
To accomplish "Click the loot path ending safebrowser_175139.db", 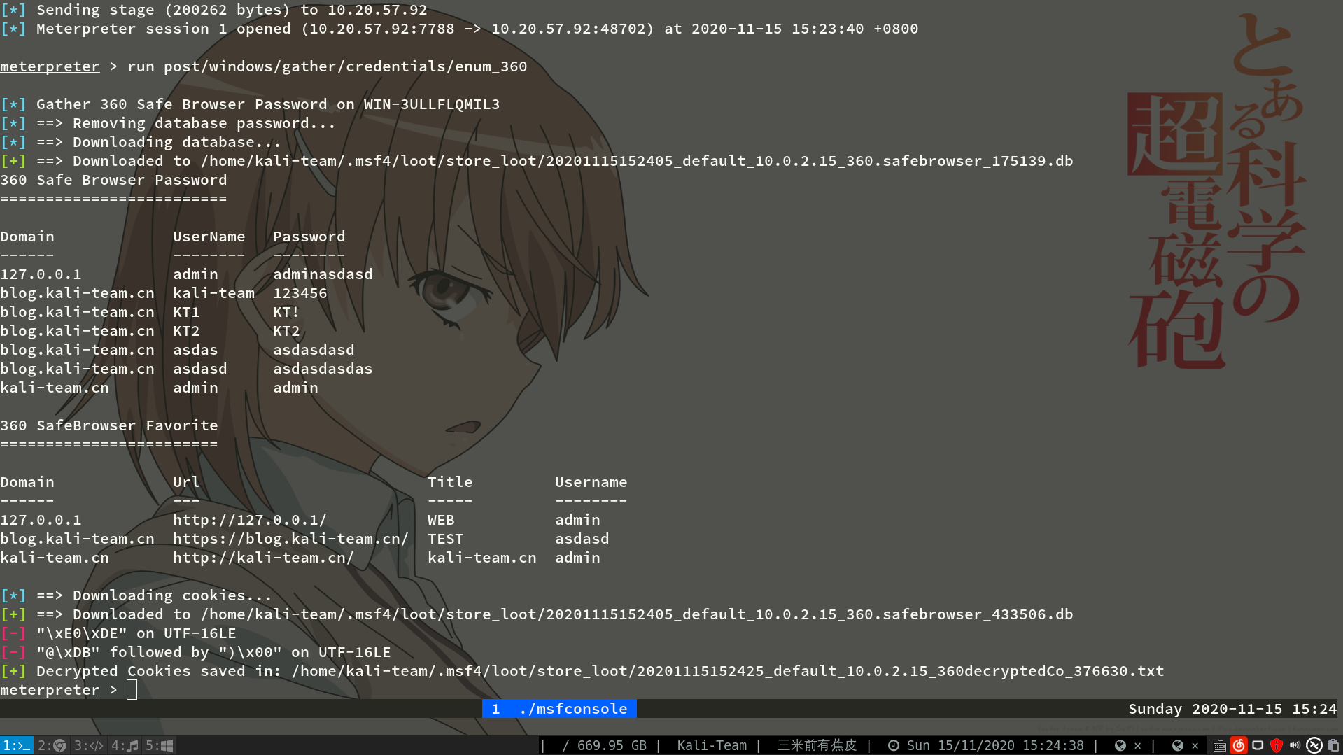I will [637, 161].
